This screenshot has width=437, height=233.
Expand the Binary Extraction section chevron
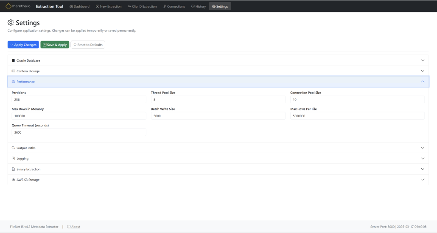pyautogui.click(x=423, y=169)
